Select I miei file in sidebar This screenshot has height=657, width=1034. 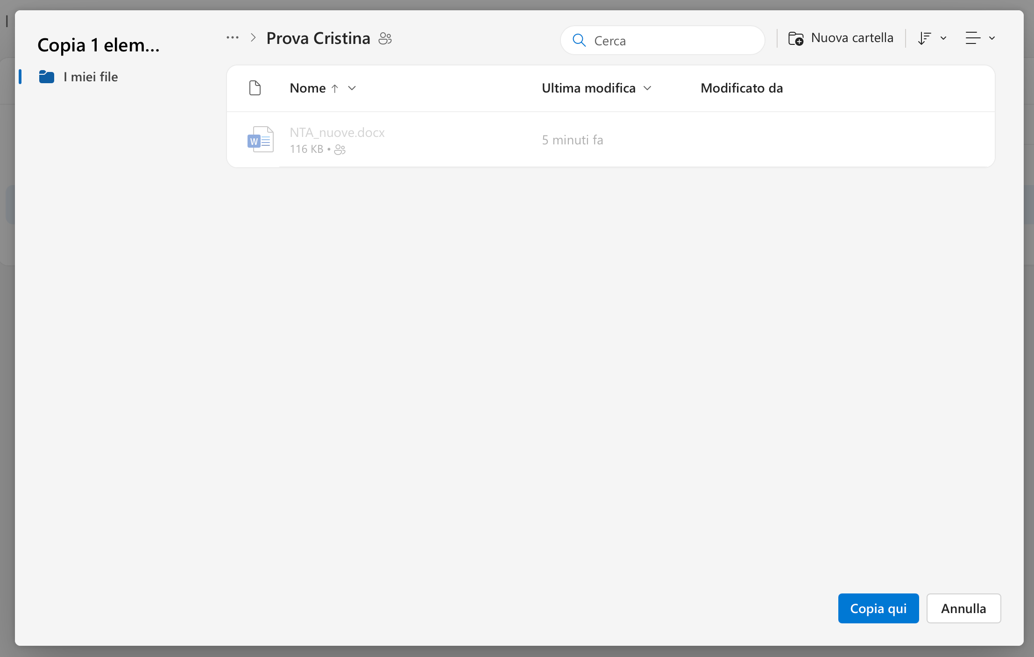(91, 77)
